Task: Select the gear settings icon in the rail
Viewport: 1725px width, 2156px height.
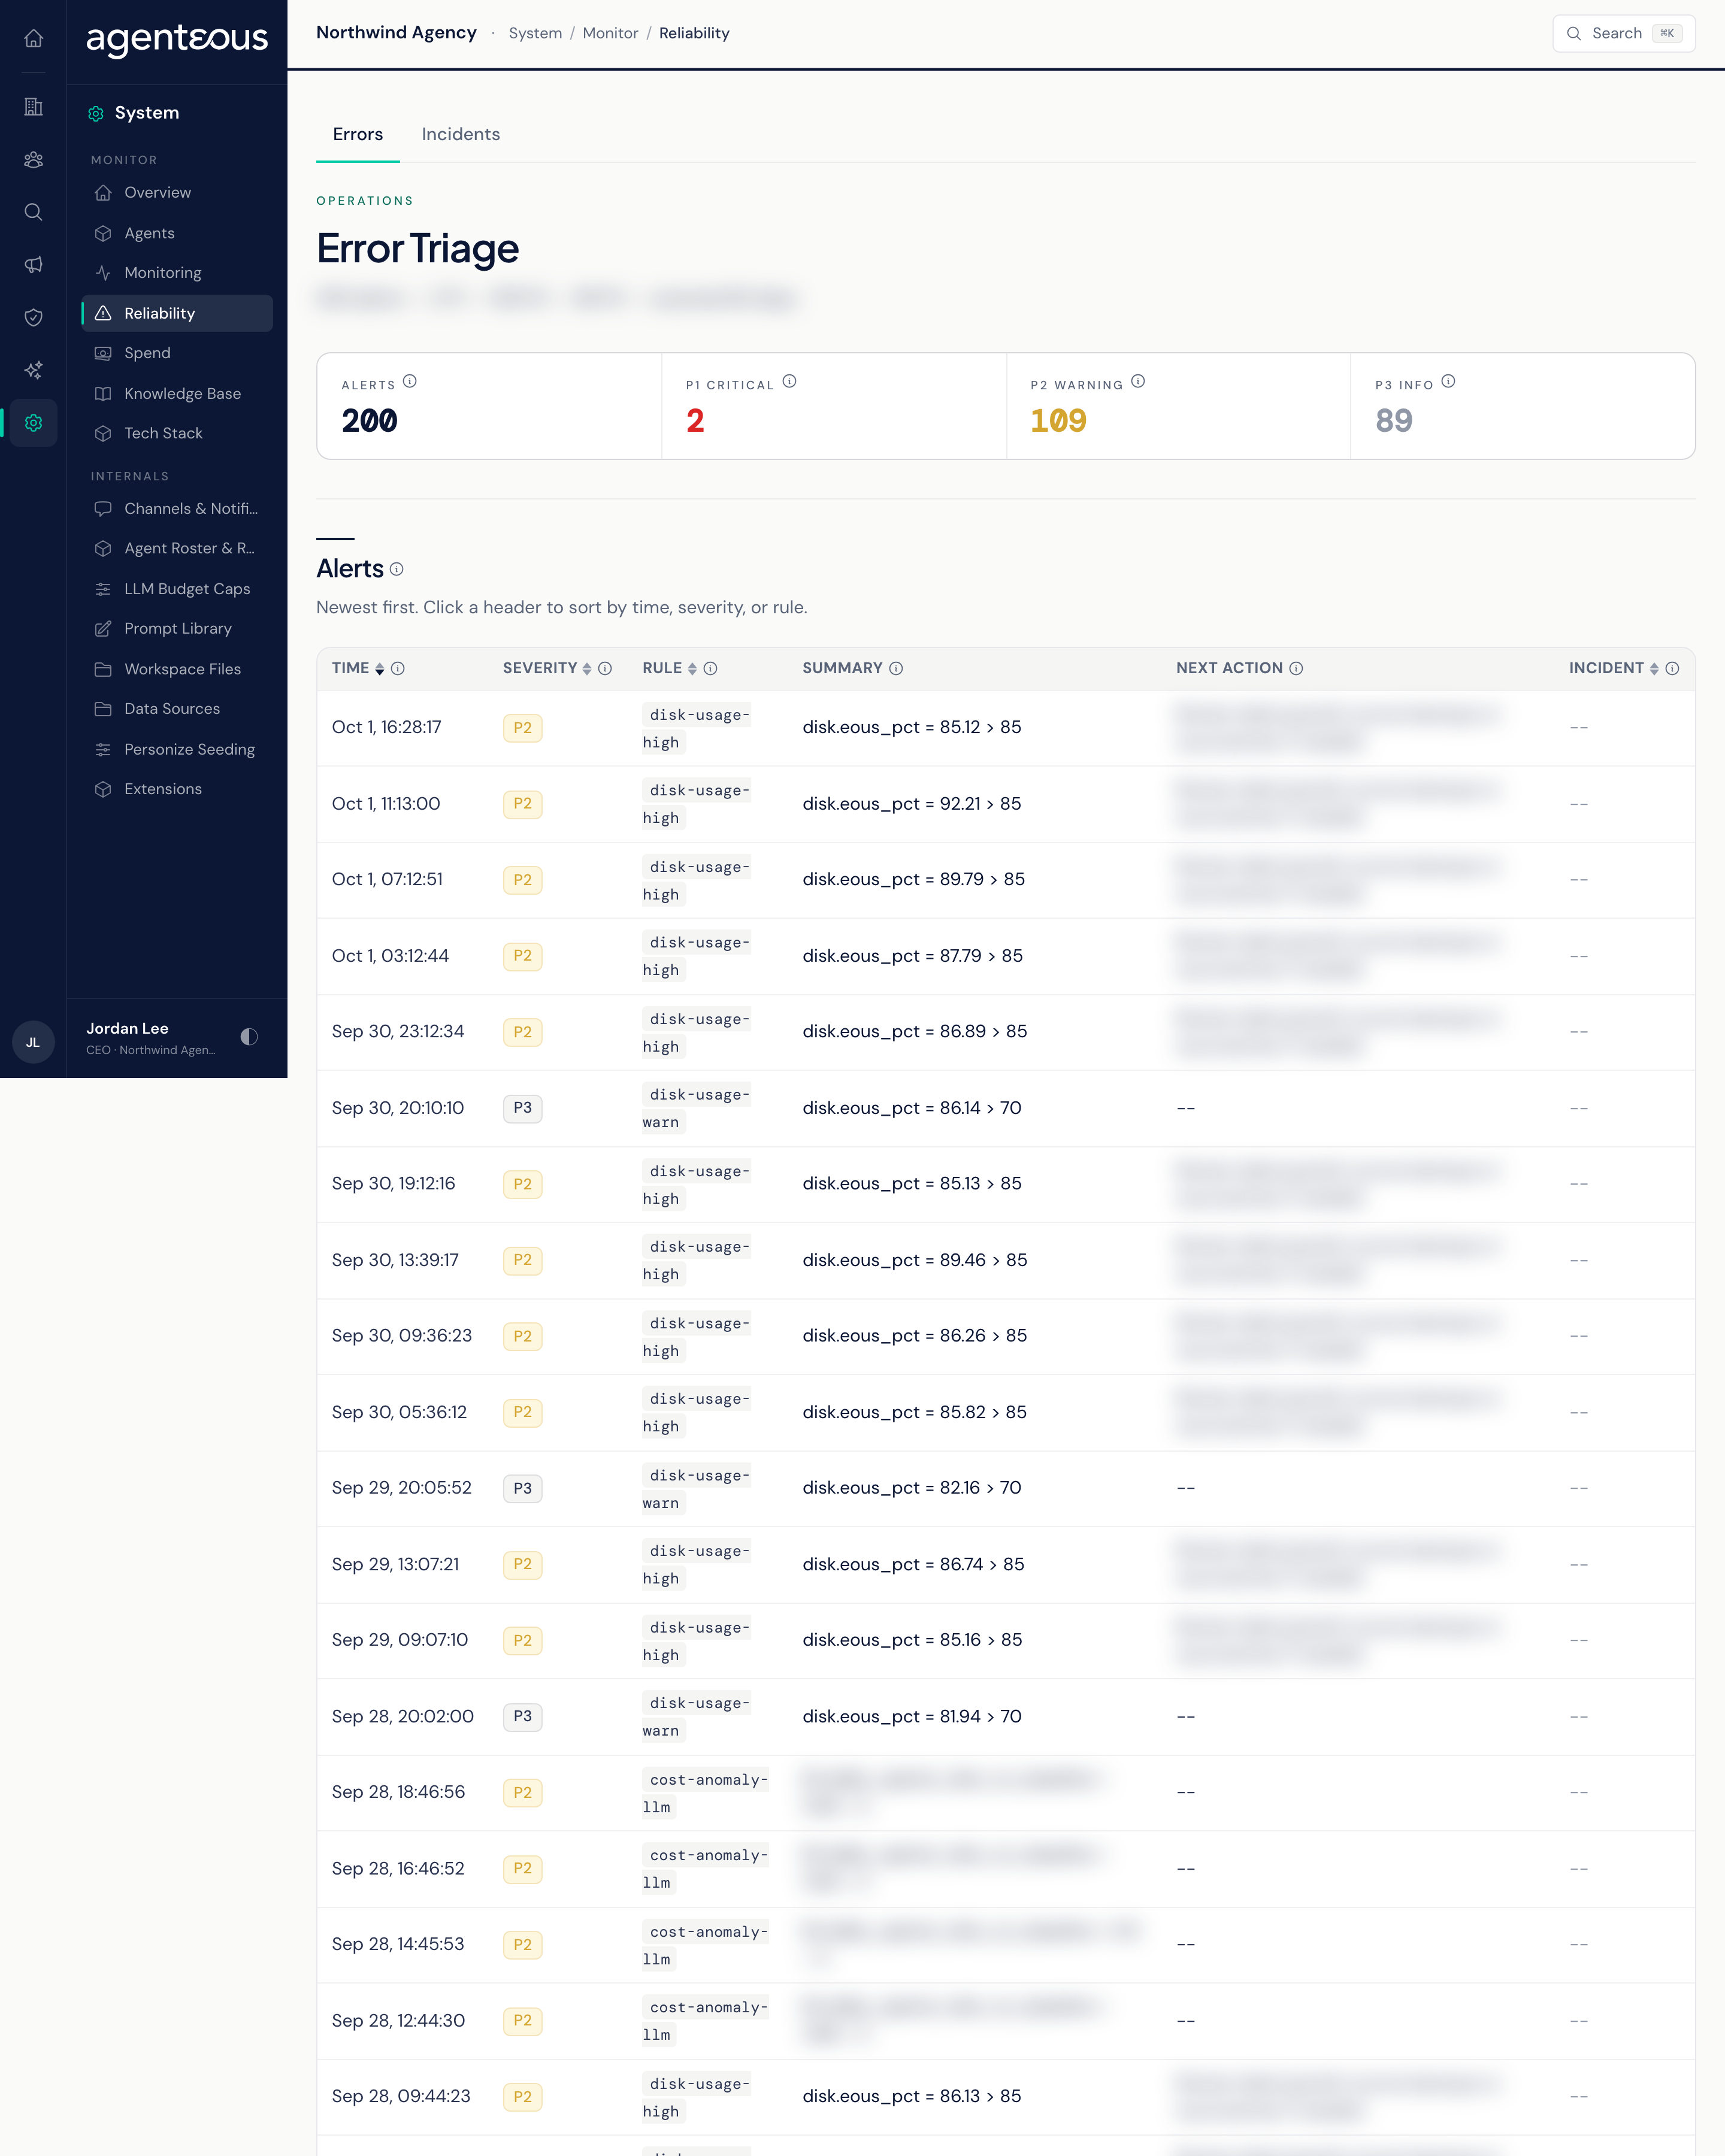Action: 33,423
